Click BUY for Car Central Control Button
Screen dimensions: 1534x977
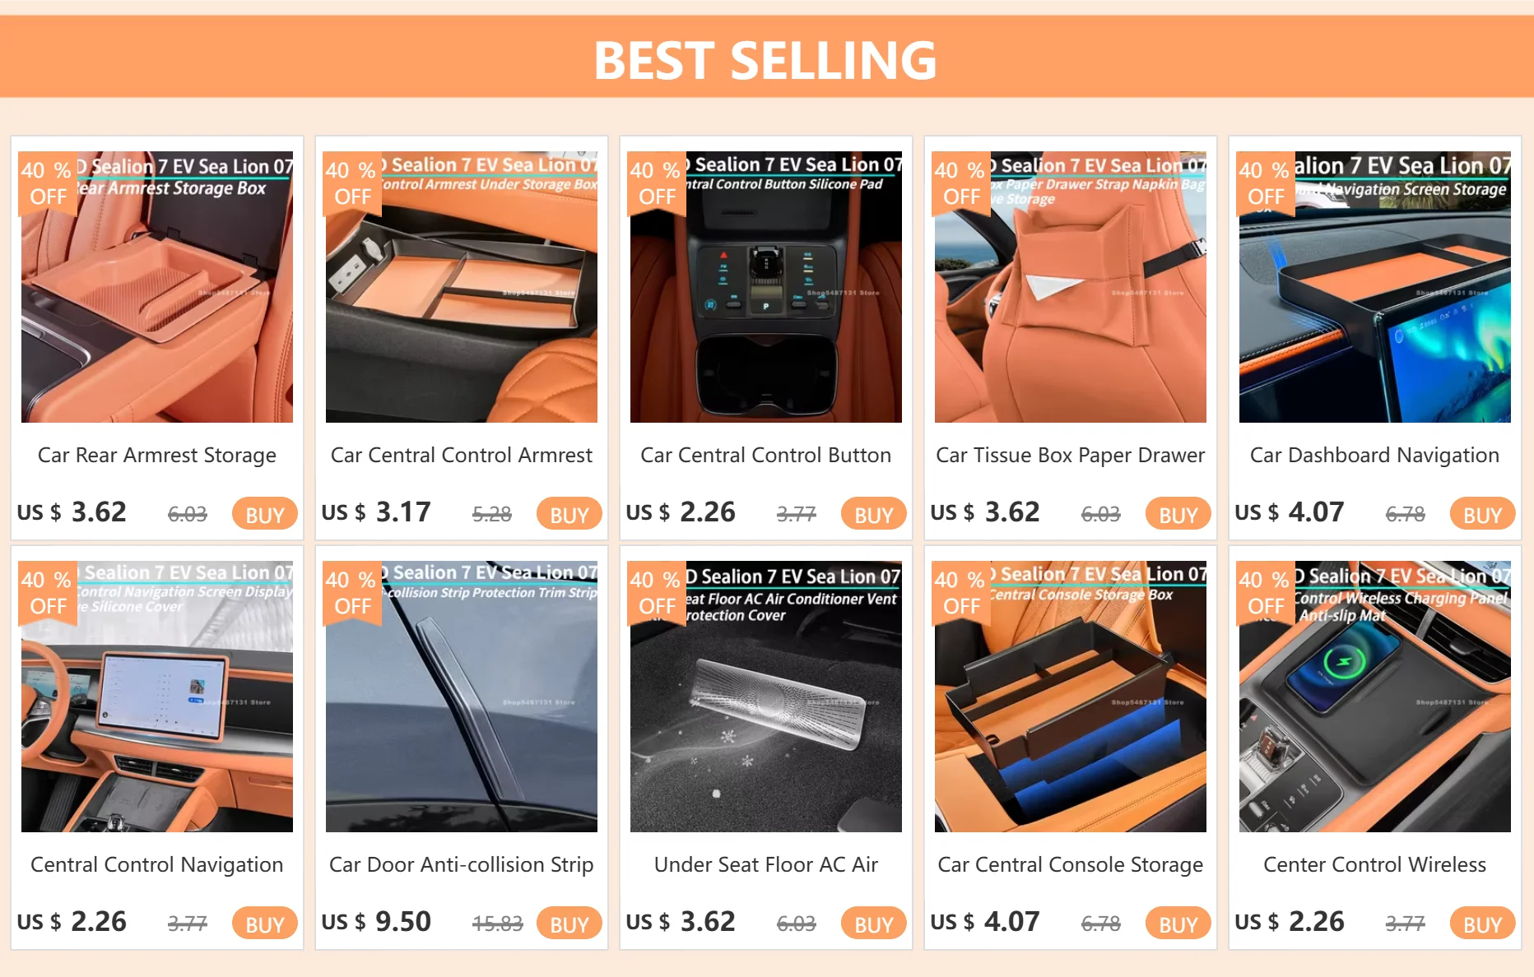coord(873,514)
